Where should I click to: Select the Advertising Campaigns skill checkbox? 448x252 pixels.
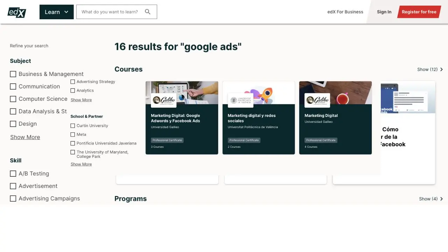click(13, 198)
